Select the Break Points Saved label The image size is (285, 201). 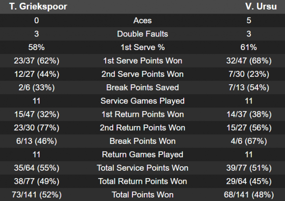pos(142,87)
